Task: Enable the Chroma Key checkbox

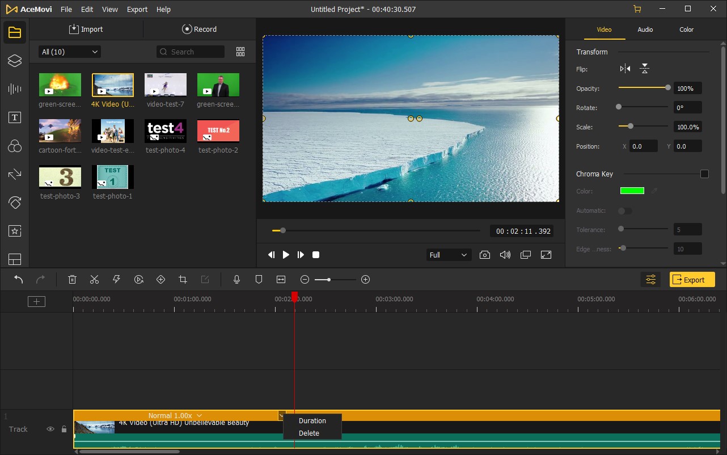Action: pyautogui.click(x=704, y=174)
